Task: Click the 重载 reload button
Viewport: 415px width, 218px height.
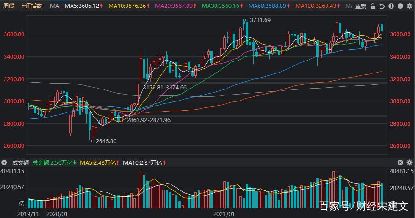Action: [x=360, y=6]
